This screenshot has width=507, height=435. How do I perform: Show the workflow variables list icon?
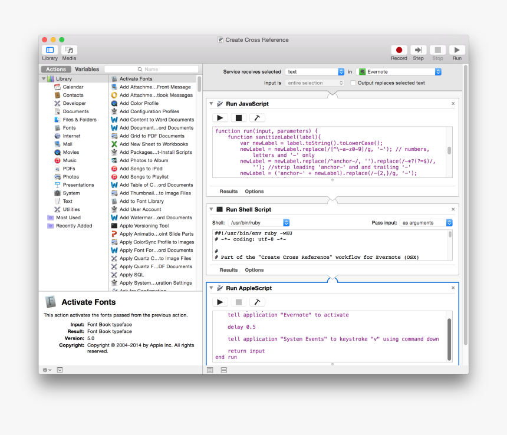coord(224,370)
